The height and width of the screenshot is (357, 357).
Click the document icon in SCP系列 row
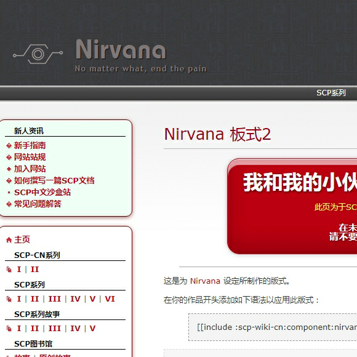[x=9, y=299]
